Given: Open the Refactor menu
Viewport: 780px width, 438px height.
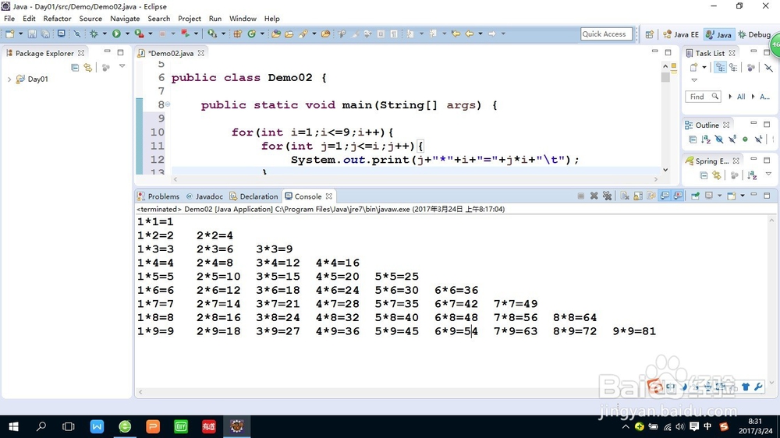Looking at the screenshot, I should click(57, 19).
